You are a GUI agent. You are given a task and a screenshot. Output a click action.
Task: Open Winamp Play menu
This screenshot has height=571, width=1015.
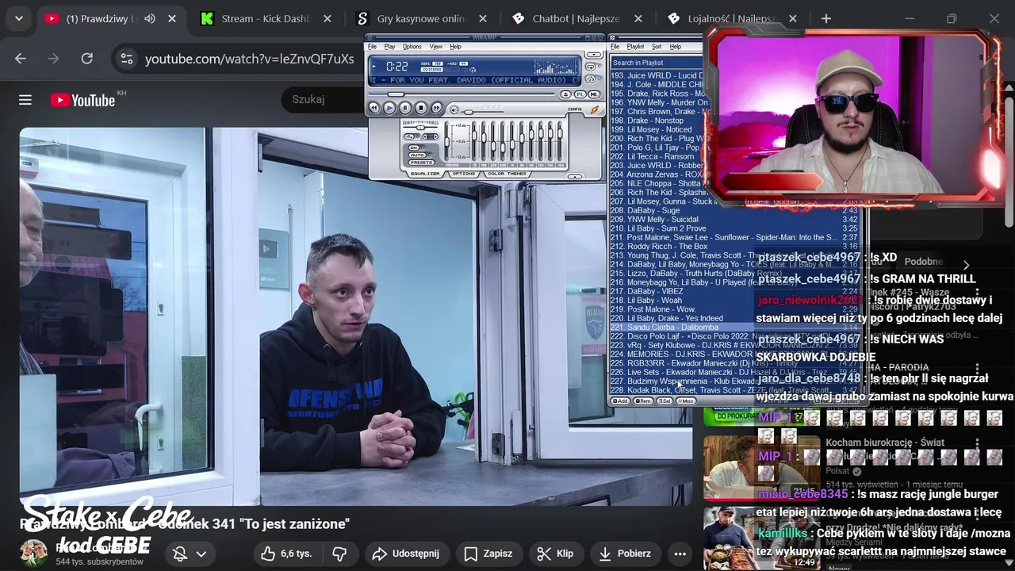[389, 47]
